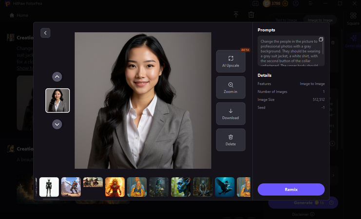
Task: Click the AI Upscale button
Action: (230, 61)
